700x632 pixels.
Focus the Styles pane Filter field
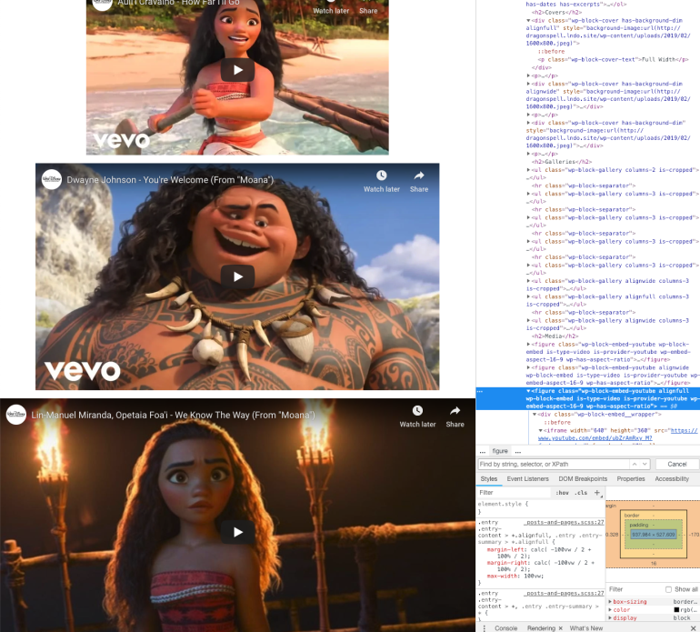point(515,492)
